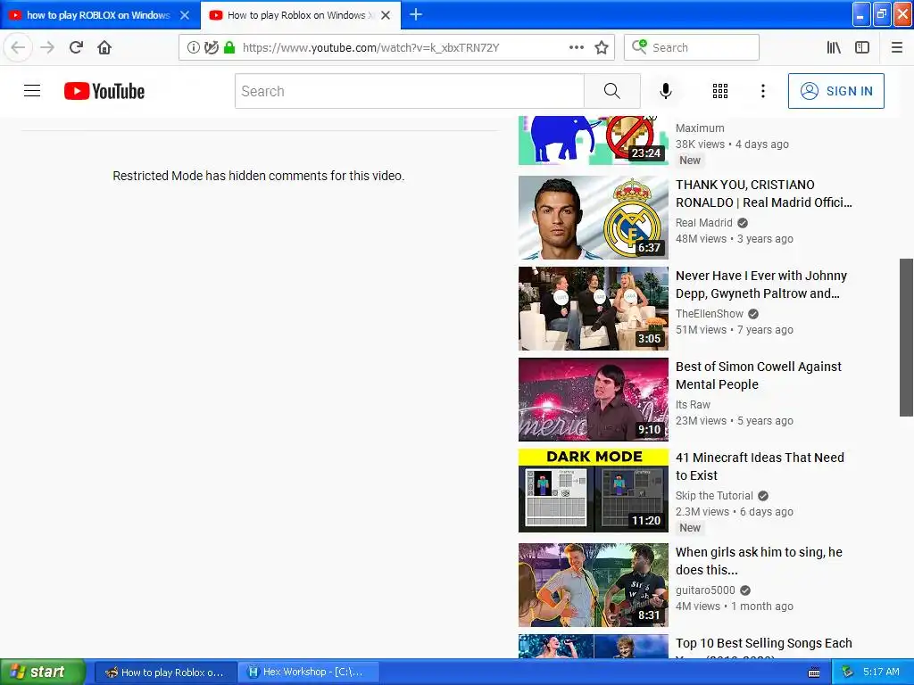The height and width of the screenshot is (685, 914).
Task: Open a new browser tab
Action: click(416, 14)
